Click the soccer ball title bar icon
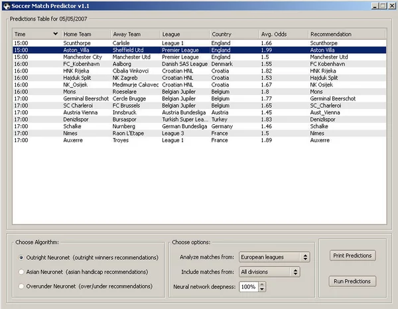This screenshot has width=398, height=309. (7, 6)
